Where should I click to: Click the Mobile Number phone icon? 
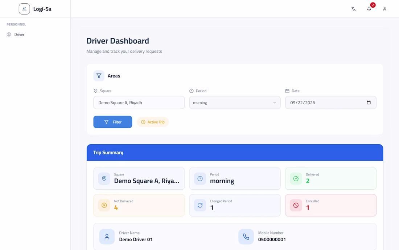click(246, 237)
